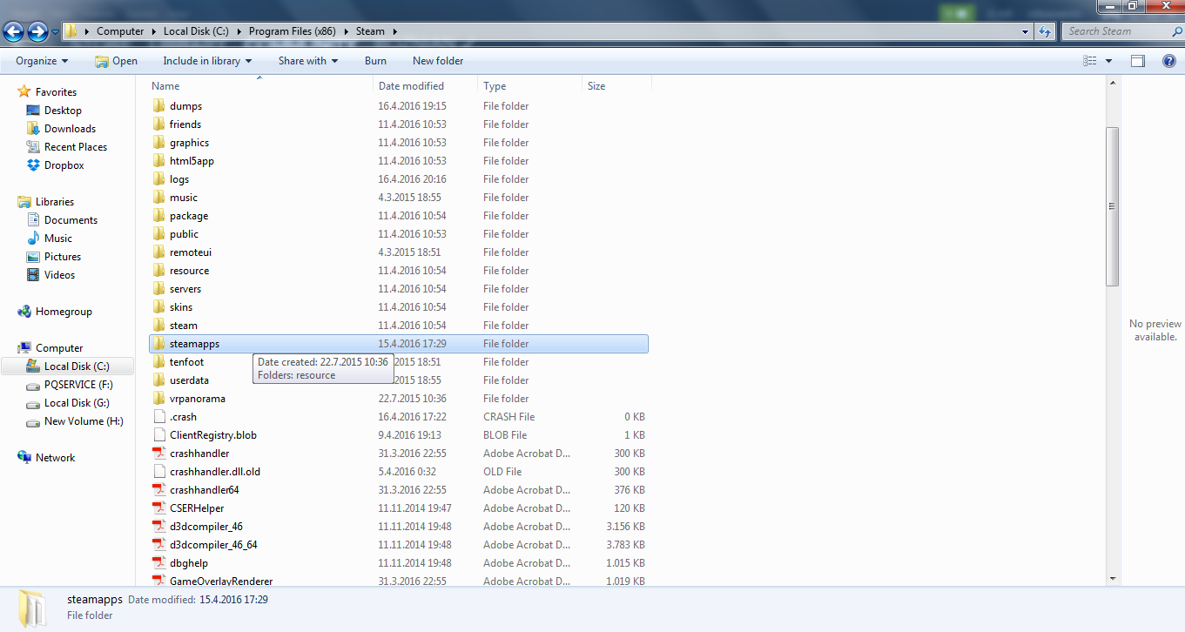This screenshot has height=632, width=1185.
Task: Select the servers folder row
Action: pos(398,289)
